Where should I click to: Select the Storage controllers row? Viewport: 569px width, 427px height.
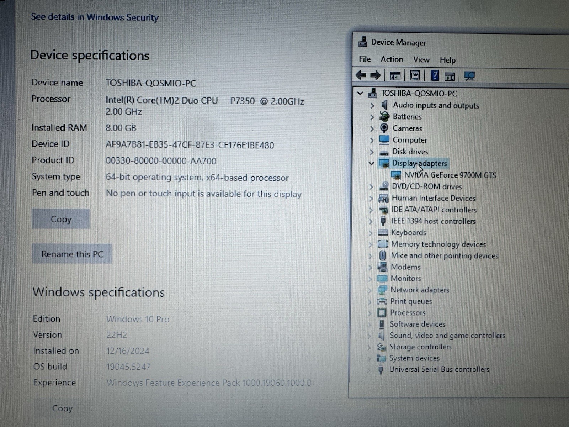[420, 347]
